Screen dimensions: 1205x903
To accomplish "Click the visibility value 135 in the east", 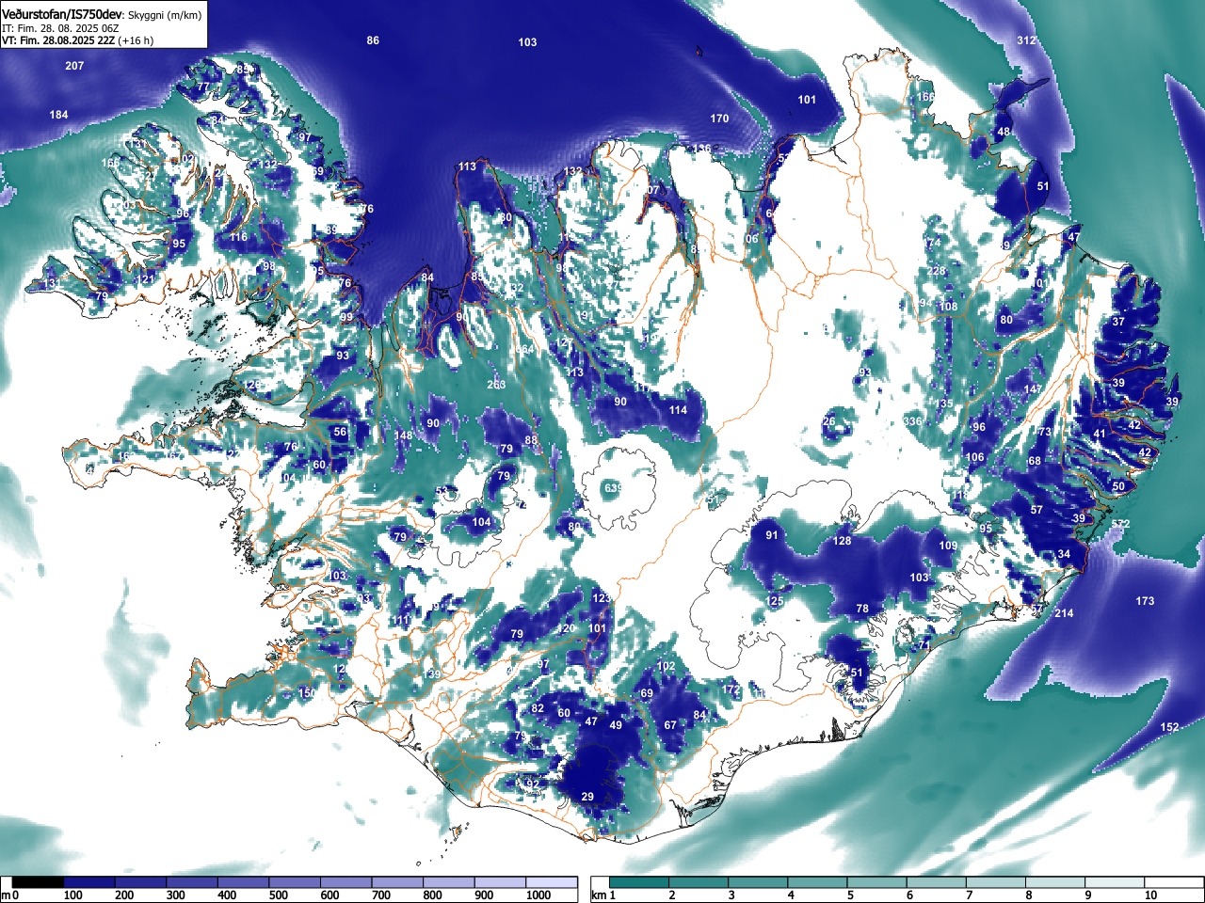I will 944,404.
